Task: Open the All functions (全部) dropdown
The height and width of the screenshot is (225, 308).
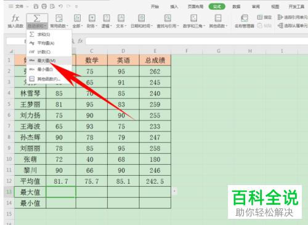Action: click(78, 26)
